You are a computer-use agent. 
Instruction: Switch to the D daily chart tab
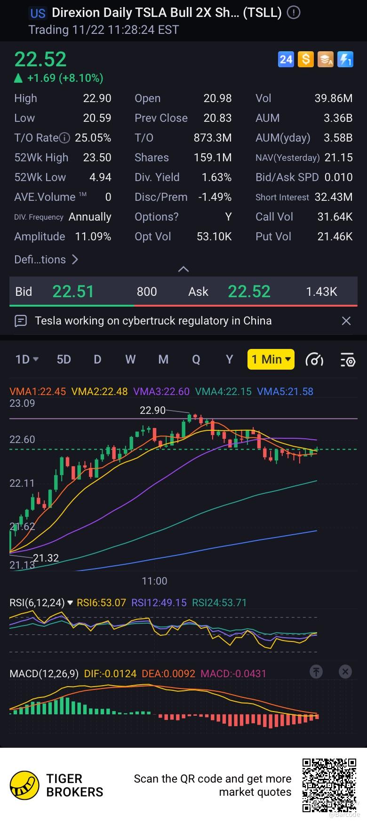pos(97,359)
